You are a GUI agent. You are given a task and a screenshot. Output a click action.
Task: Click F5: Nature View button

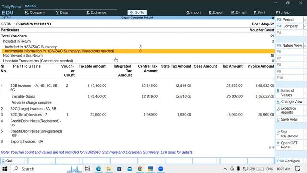(x=289, y=45)
